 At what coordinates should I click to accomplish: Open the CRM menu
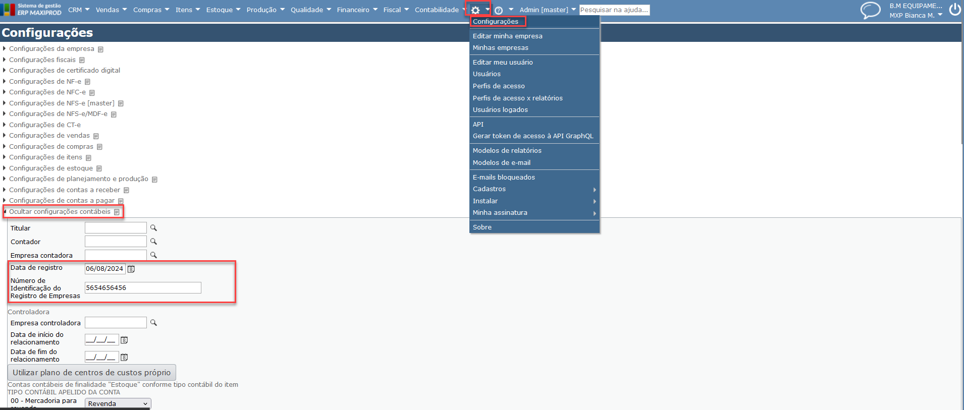[79, 10]
